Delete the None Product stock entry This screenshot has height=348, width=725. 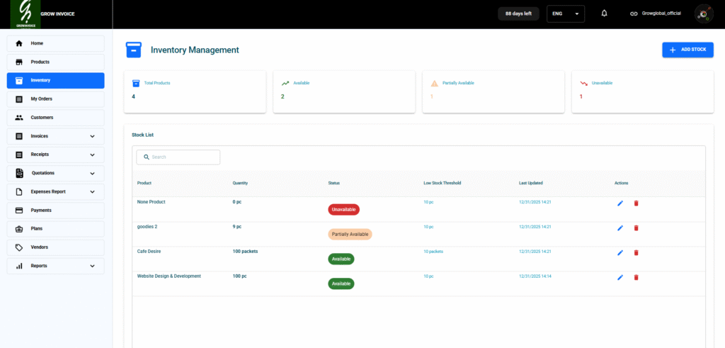pos(636,203)
